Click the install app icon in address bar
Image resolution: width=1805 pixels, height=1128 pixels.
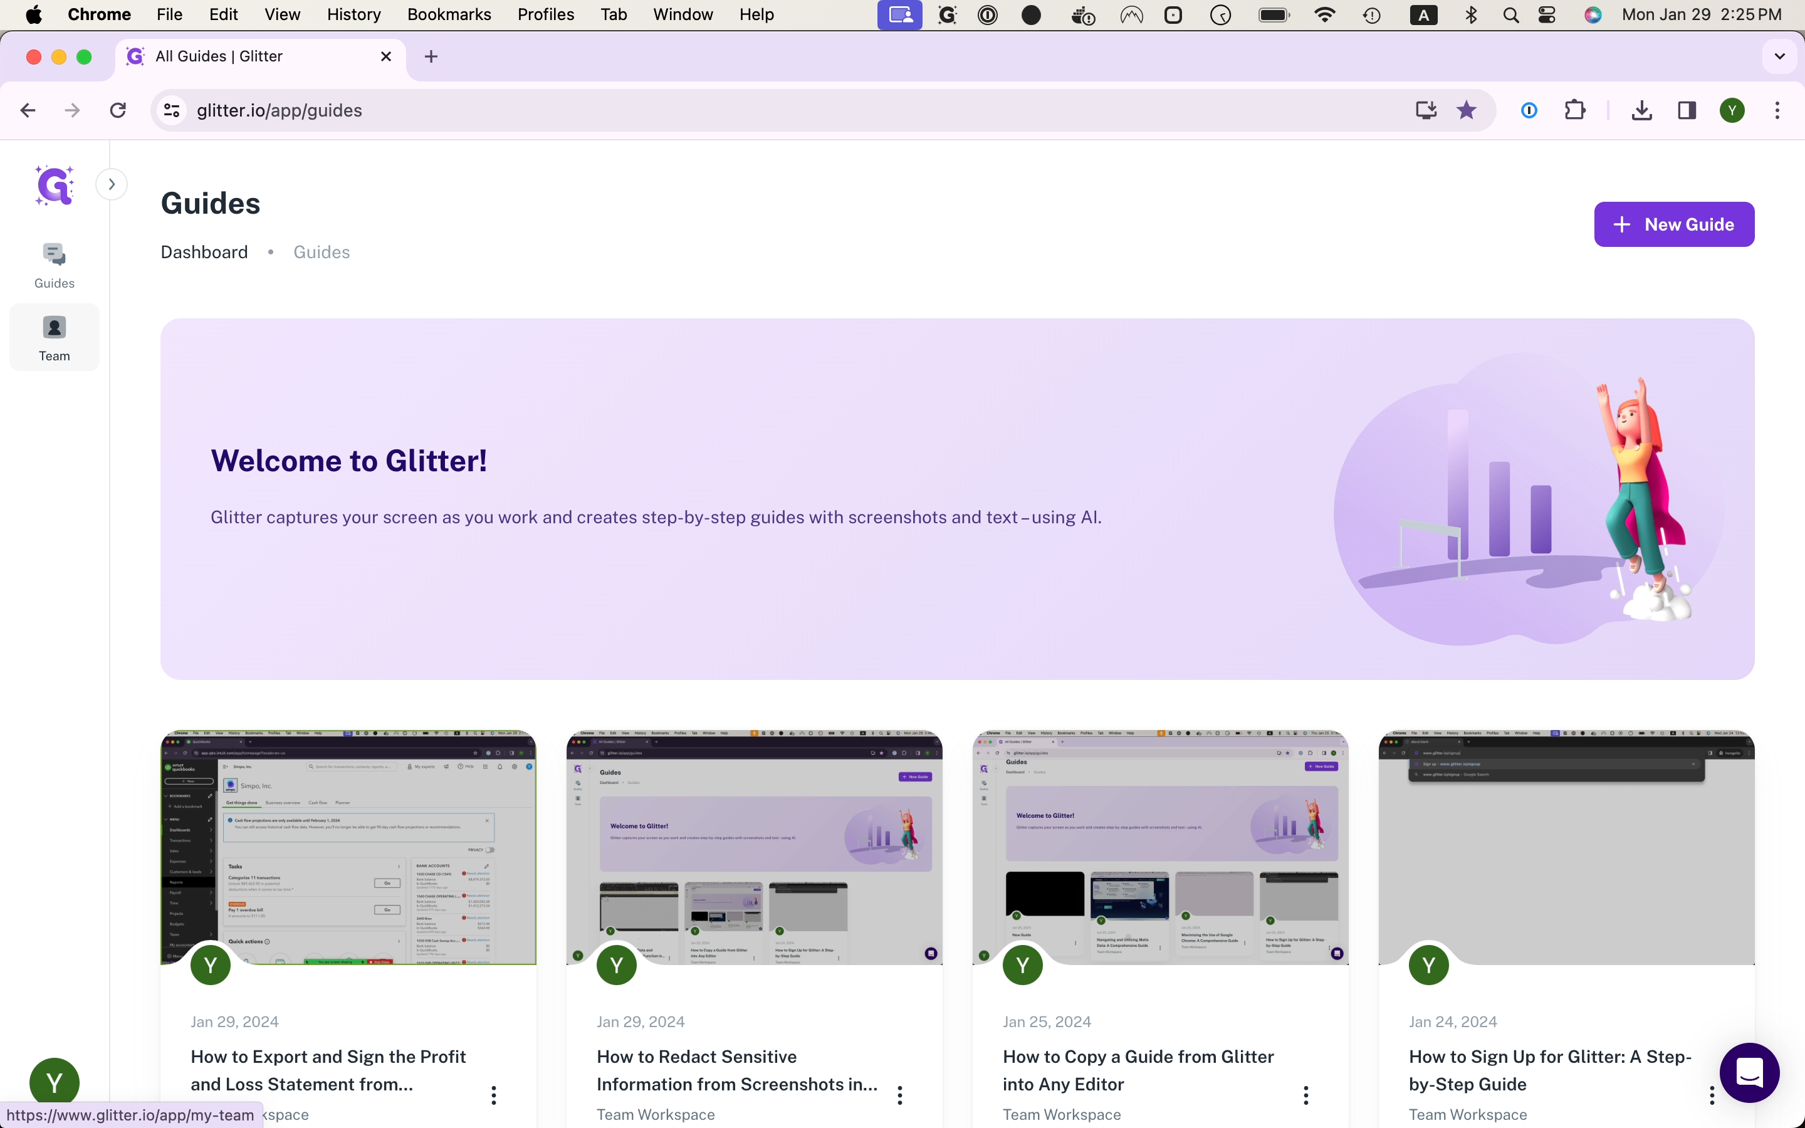click(x=1426, y=110)
